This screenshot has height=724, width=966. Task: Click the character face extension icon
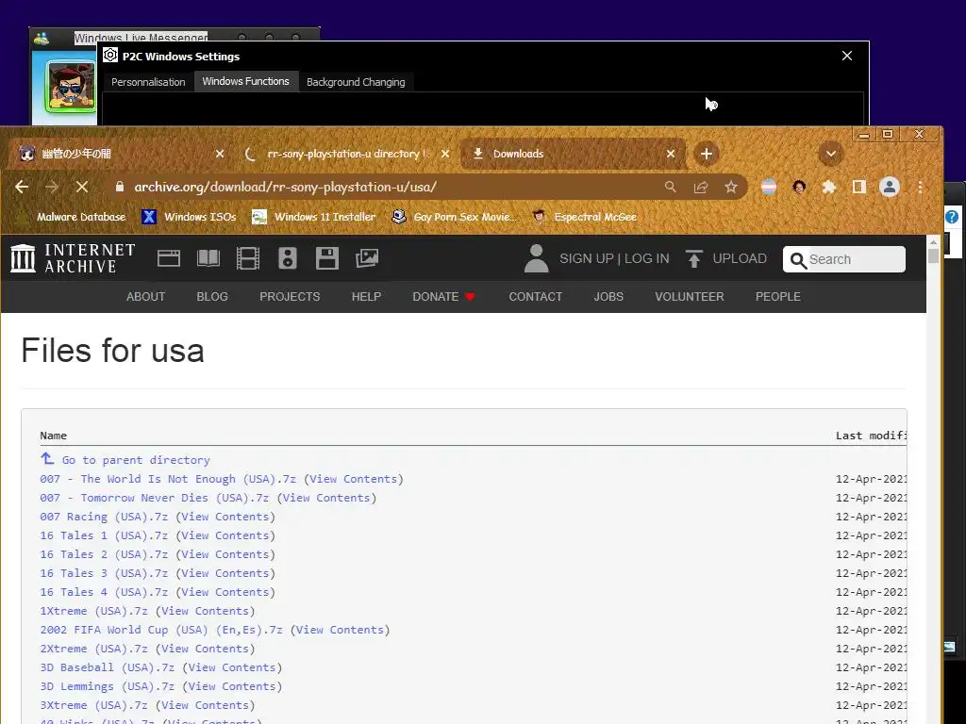(799, 188)
